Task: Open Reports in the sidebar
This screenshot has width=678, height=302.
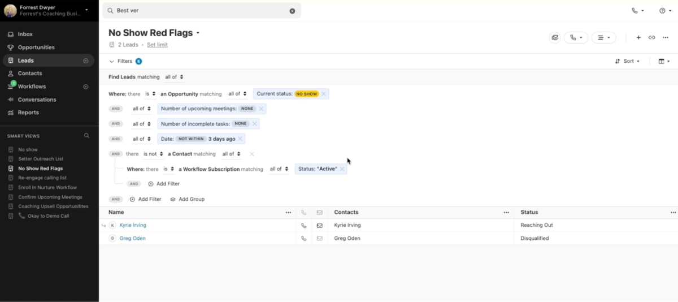Action: (28, 113)
